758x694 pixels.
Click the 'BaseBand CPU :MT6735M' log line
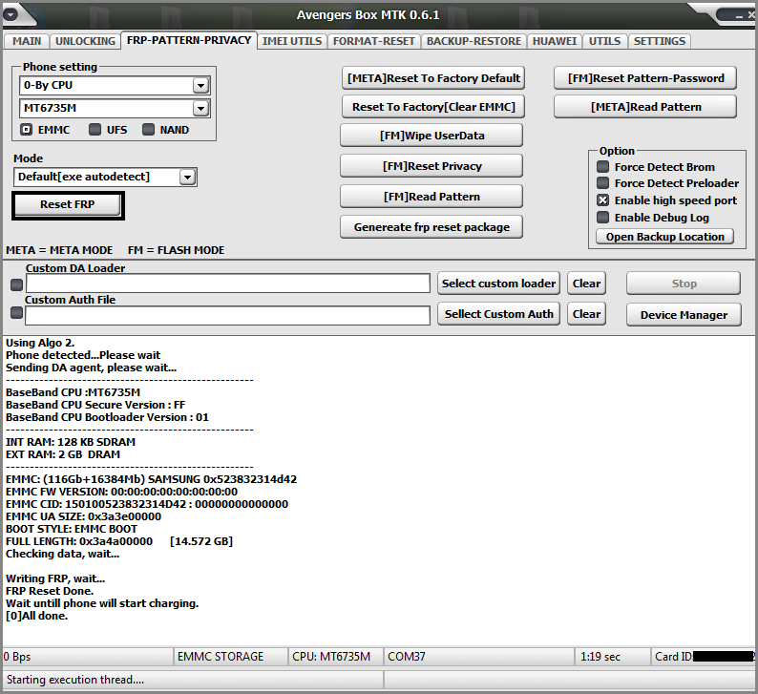pos(73,392)
